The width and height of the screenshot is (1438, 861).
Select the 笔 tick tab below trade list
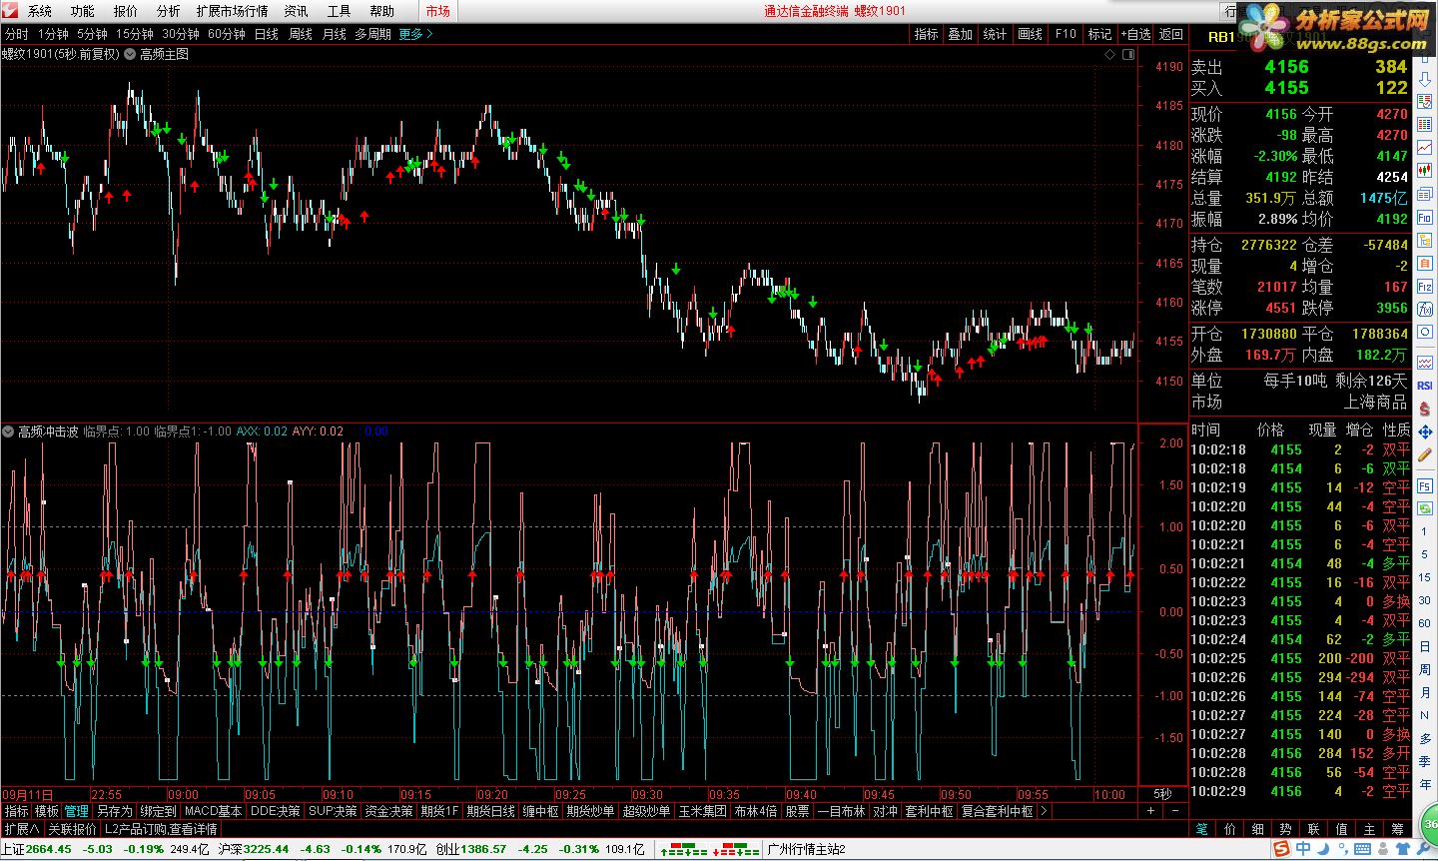[x=1202, y=829]
